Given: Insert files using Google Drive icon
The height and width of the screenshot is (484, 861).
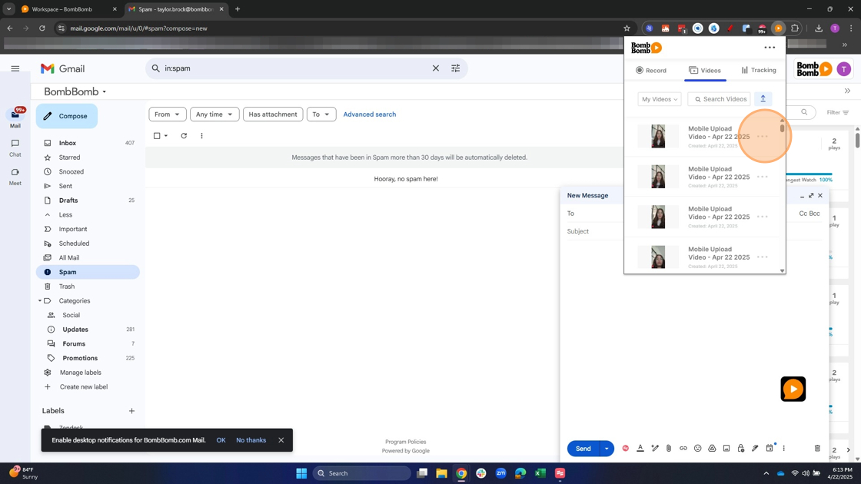Looking at the screenshot, I should [x=712, y=449].
